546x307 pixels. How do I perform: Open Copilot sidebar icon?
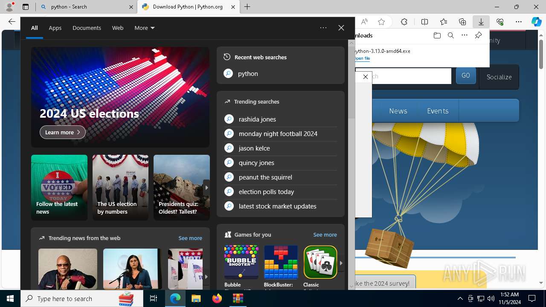click(x=537, y=22)
